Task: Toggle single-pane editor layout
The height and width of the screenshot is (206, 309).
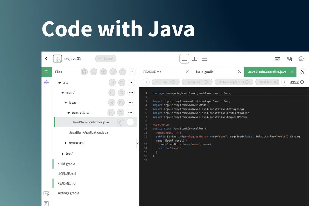Action: click(184, 59)
